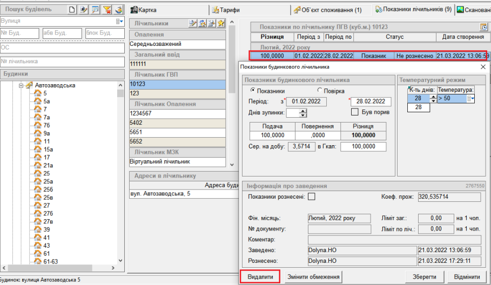Click the first edit icon in Лічильники header

(192, 23)
